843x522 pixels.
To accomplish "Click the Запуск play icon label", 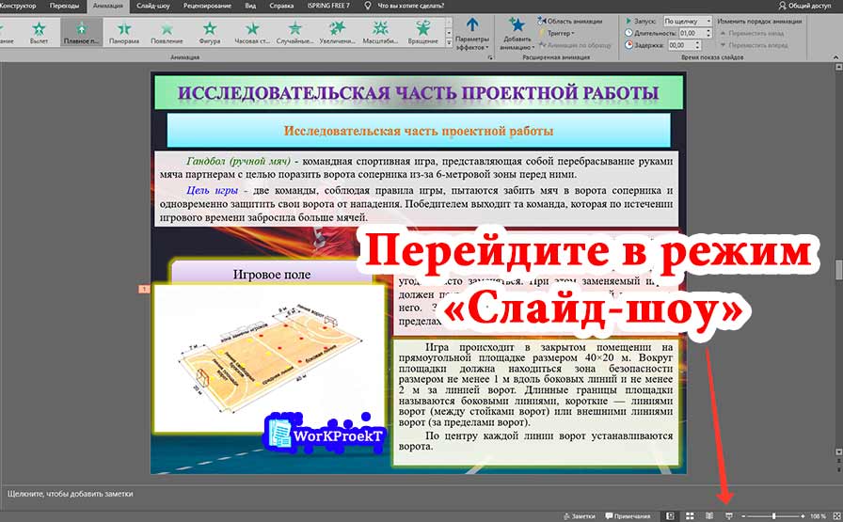I will point(629,21).
